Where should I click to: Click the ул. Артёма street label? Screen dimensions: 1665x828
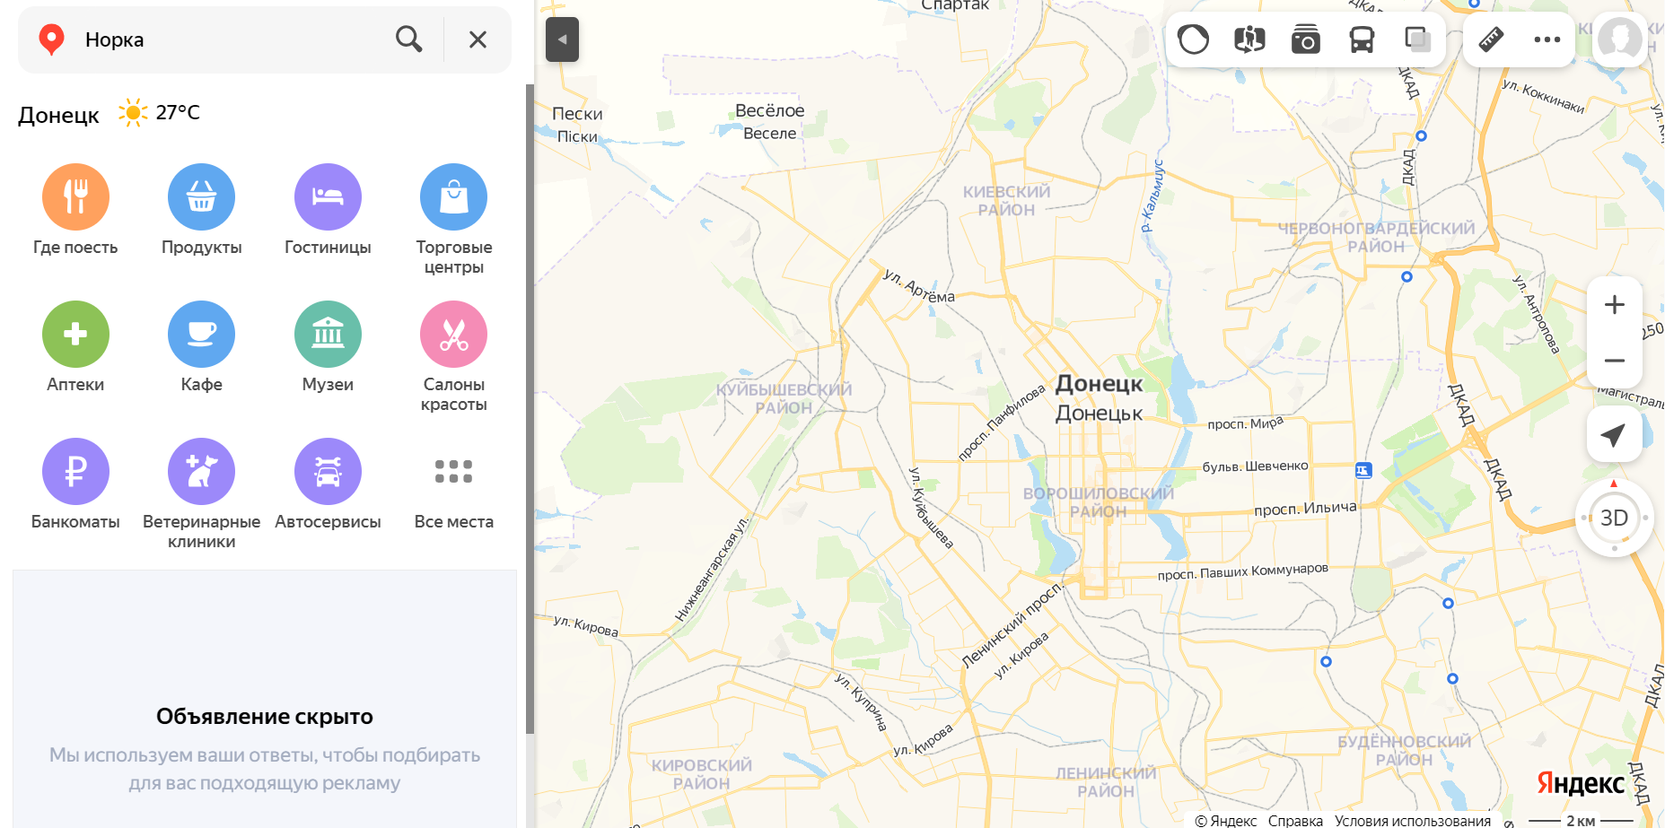[918, 286]
